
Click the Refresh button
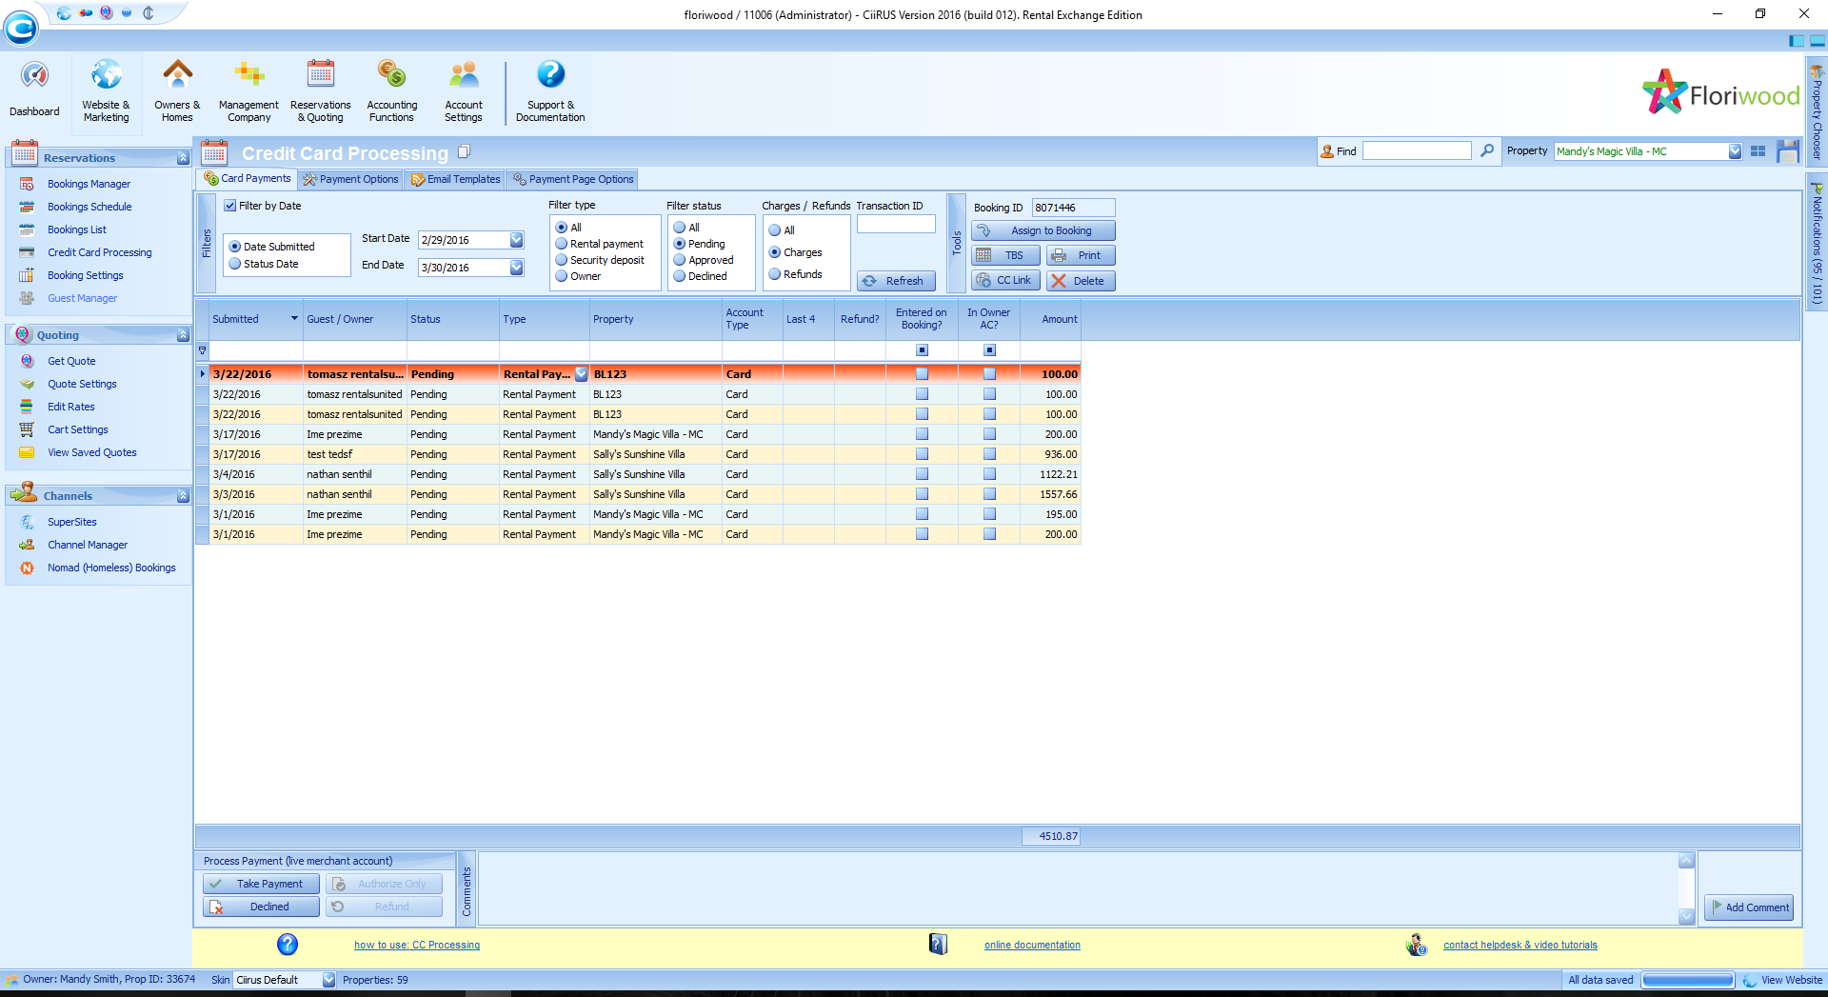point(896,281)
